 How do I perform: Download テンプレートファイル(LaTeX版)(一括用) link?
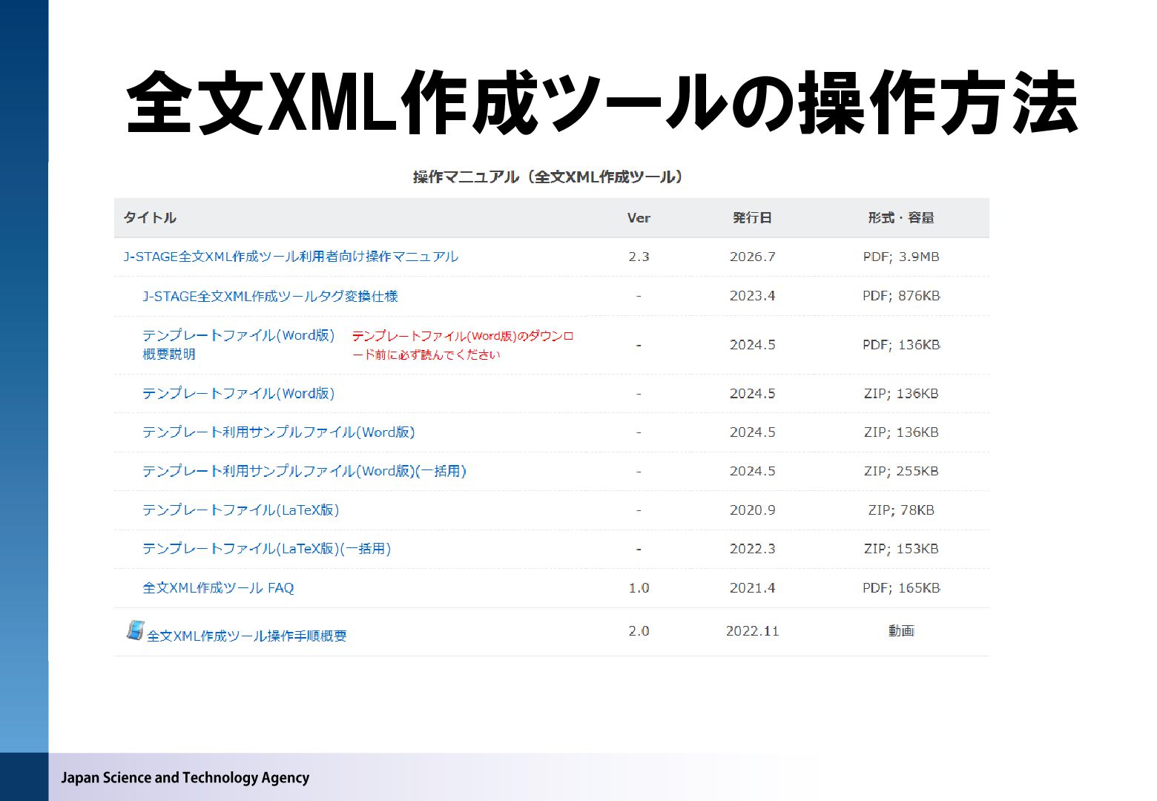266,549
